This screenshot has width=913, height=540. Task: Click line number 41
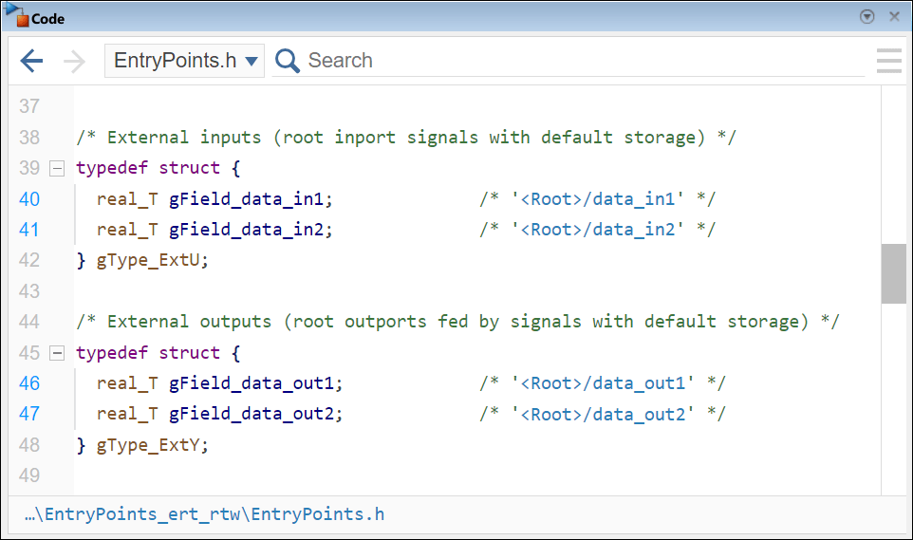pyautogui.click(x=29, y=230)
